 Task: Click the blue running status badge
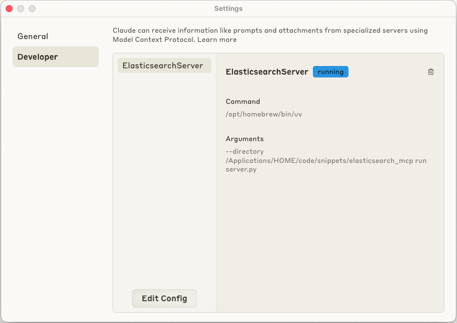pyautogui.click(x=331, y=72)
